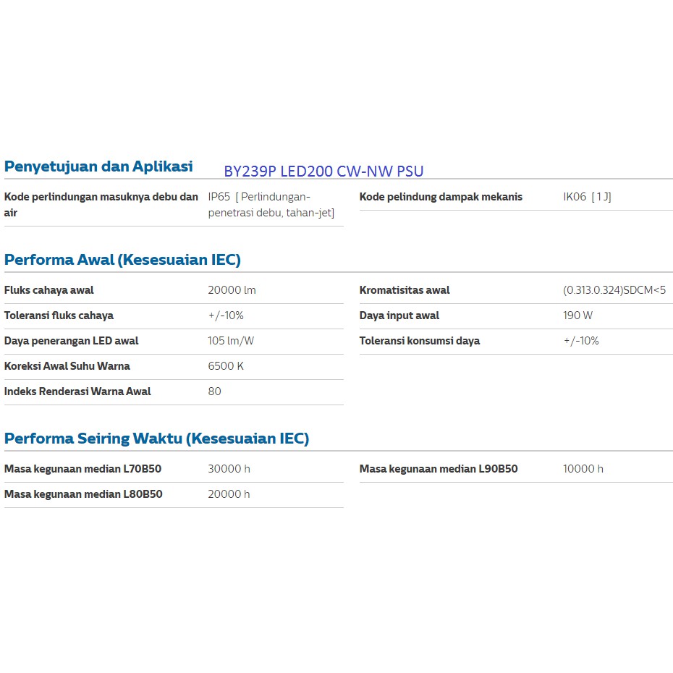Select the Koreksi Awal Suhu Warna label
The width and height of the screenshot is (673, 673).
point(67,366)
